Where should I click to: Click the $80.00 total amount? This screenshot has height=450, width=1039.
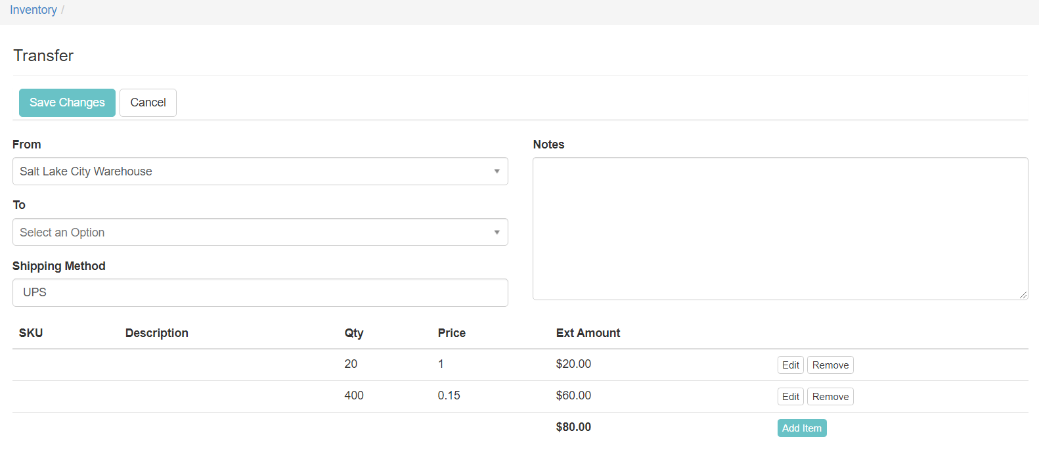click(x=573, y=427)
